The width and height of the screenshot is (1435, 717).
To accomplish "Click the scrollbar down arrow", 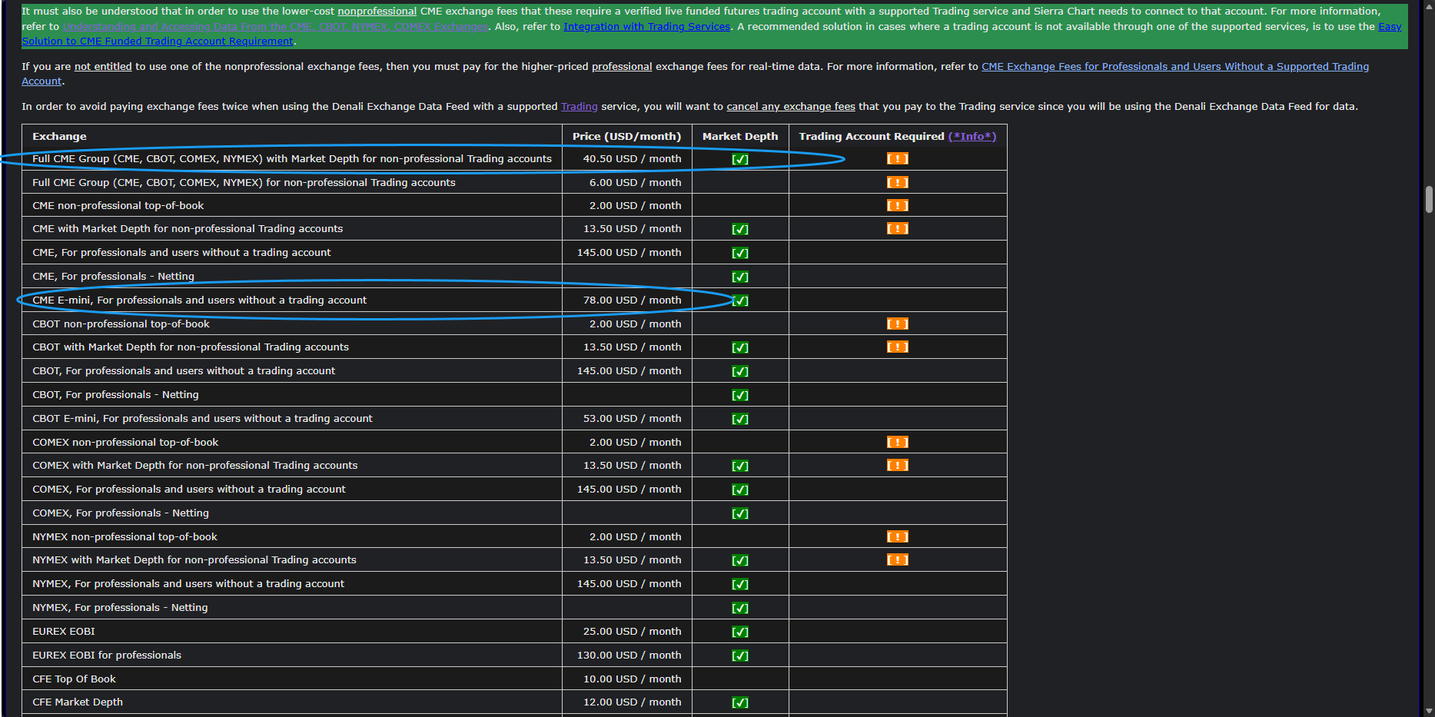I will [x=1429, y=711].
